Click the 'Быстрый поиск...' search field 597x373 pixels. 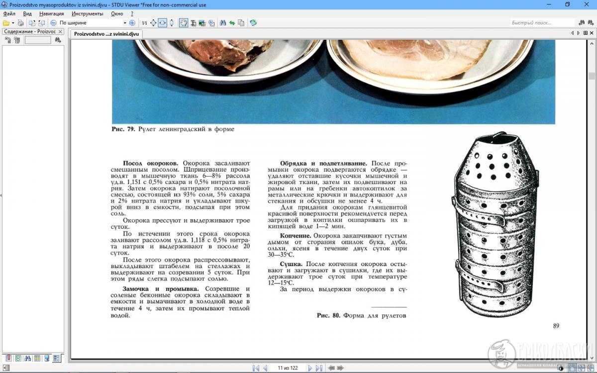pos(542,23)
